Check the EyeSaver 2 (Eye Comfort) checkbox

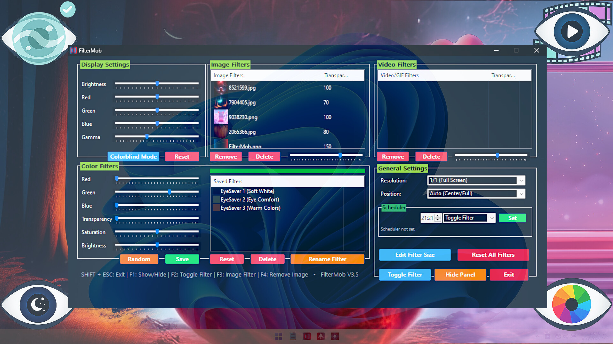pyautogui.click(x=216, y=199)
